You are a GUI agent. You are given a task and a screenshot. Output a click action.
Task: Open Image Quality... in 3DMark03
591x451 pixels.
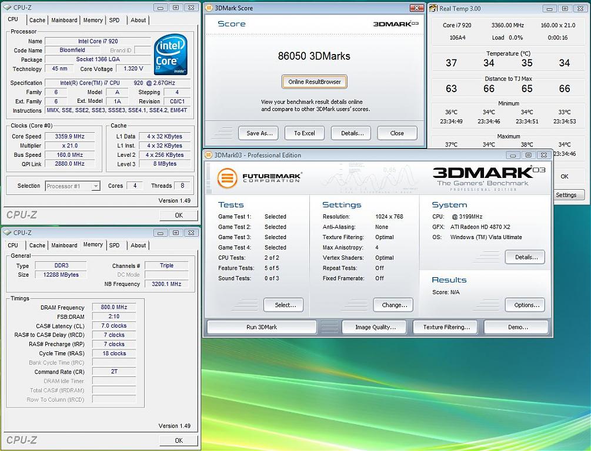coord(375,327)
